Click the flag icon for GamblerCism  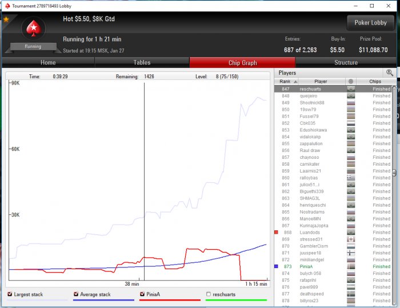351,246
